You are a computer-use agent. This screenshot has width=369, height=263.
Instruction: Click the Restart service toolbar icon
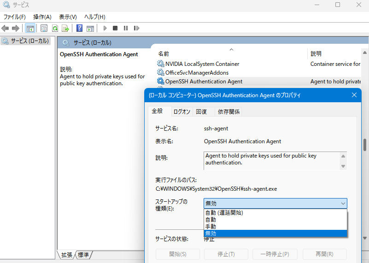(136, 28)
